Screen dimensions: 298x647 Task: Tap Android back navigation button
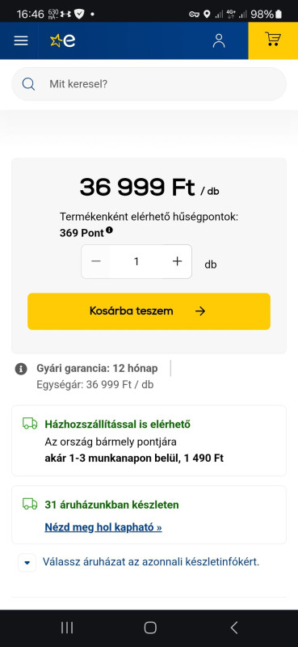(233, 628)
